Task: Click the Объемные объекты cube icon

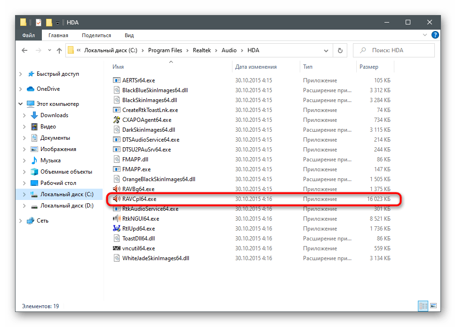Action: 34,172
